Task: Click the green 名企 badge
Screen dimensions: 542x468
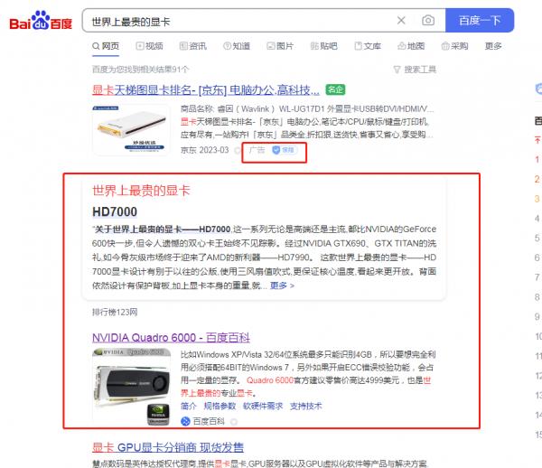Action: (335, 89)
